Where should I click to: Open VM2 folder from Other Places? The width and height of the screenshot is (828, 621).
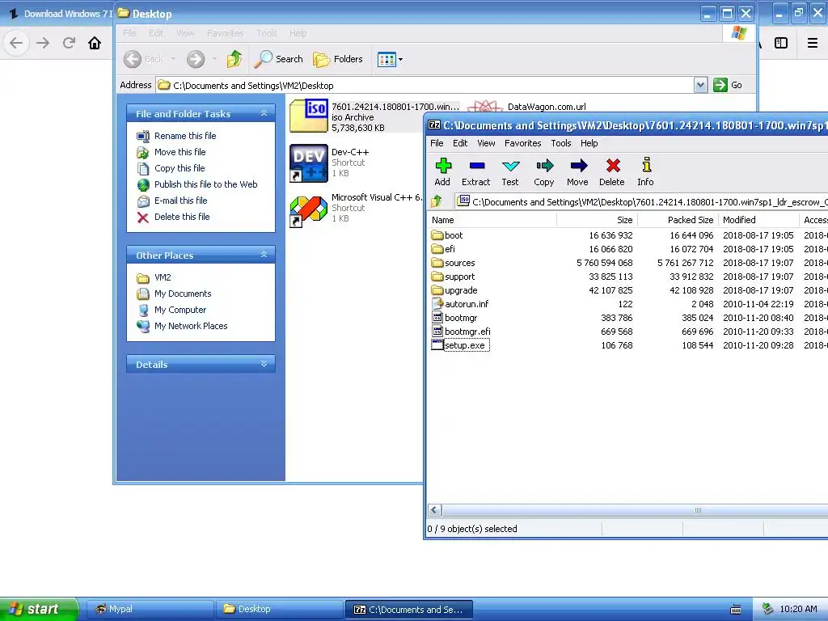click(163, 277)
